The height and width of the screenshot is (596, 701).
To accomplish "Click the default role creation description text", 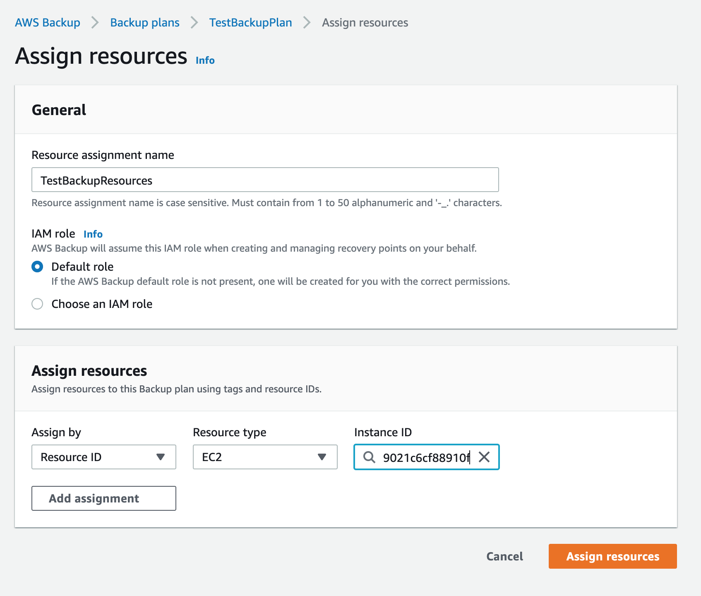I will pos(281,281).
